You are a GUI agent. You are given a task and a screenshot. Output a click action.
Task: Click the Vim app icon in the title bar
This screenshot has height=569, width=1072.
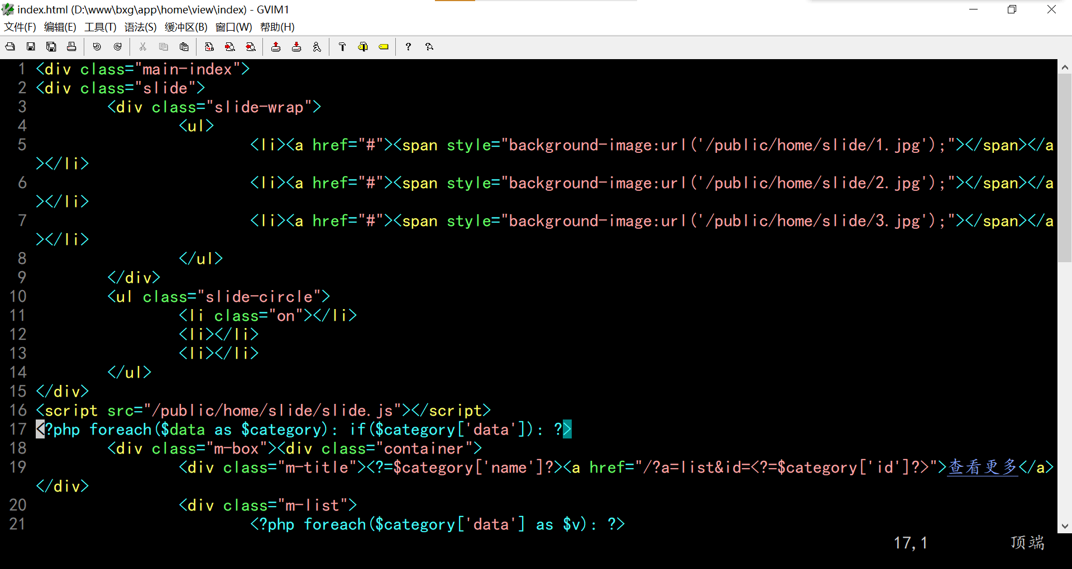pos(8,9)
